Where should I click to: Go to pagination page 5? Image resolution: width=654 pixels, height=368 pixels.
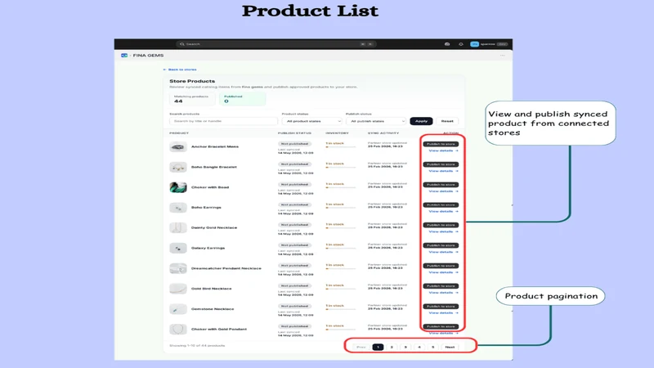[433, 347]
